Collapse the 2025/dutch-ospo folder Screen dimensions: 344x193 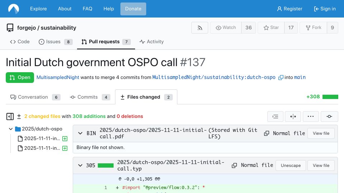(11, 129)
